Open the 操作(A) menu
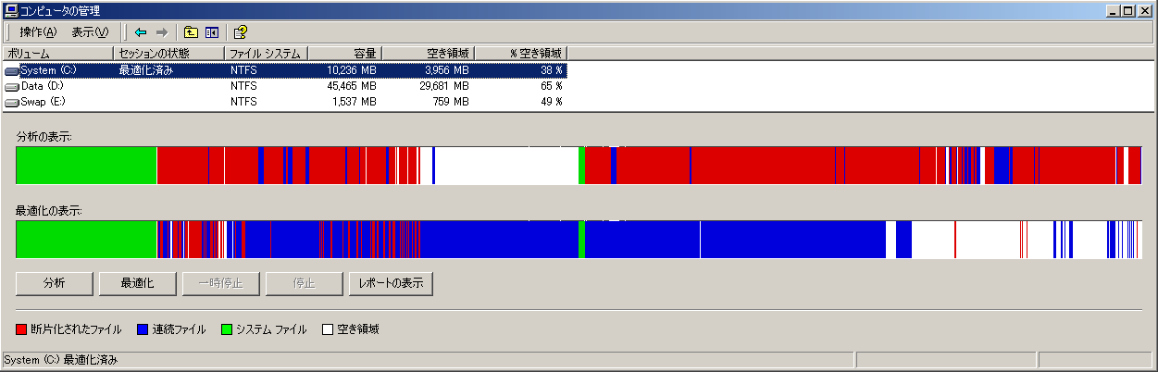Image resolution: width=1158 pixels, height=372 pixels. (38, 31)
